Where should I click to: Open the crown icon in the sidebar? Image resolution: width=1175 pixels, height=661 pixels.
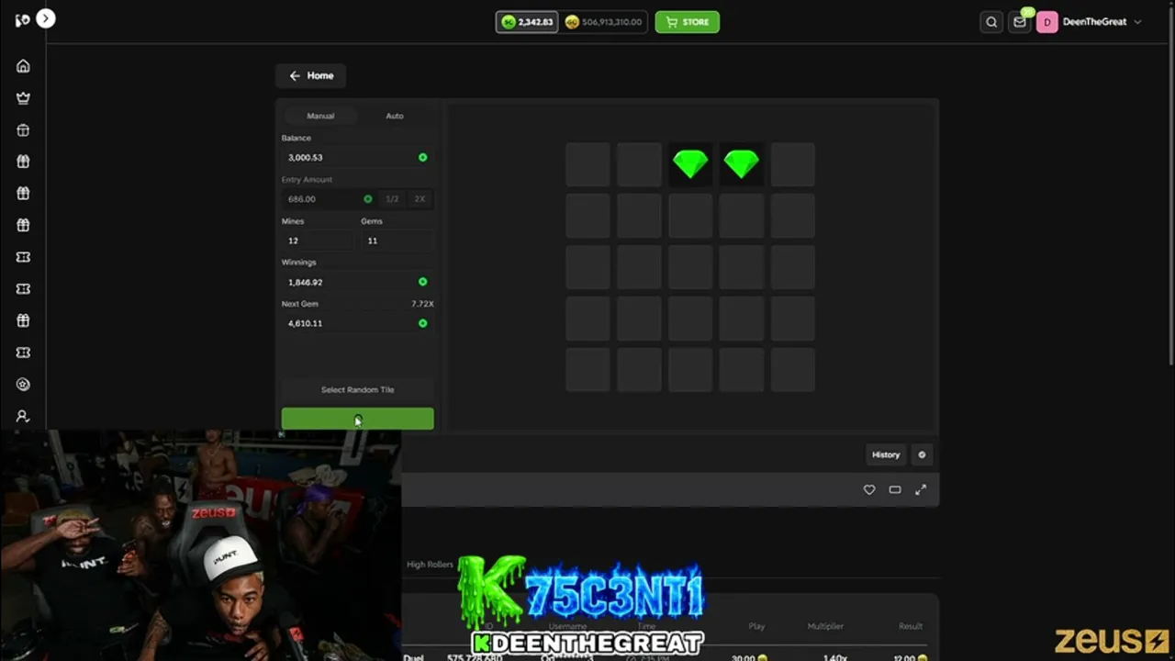[x=23, y=98]
